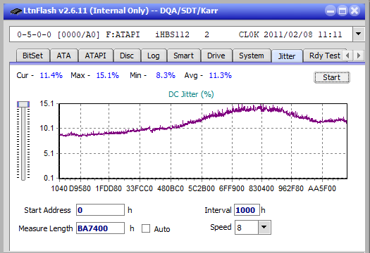Open the Speed dropdown list
370x253 pixels.
(x=264, y=227)
